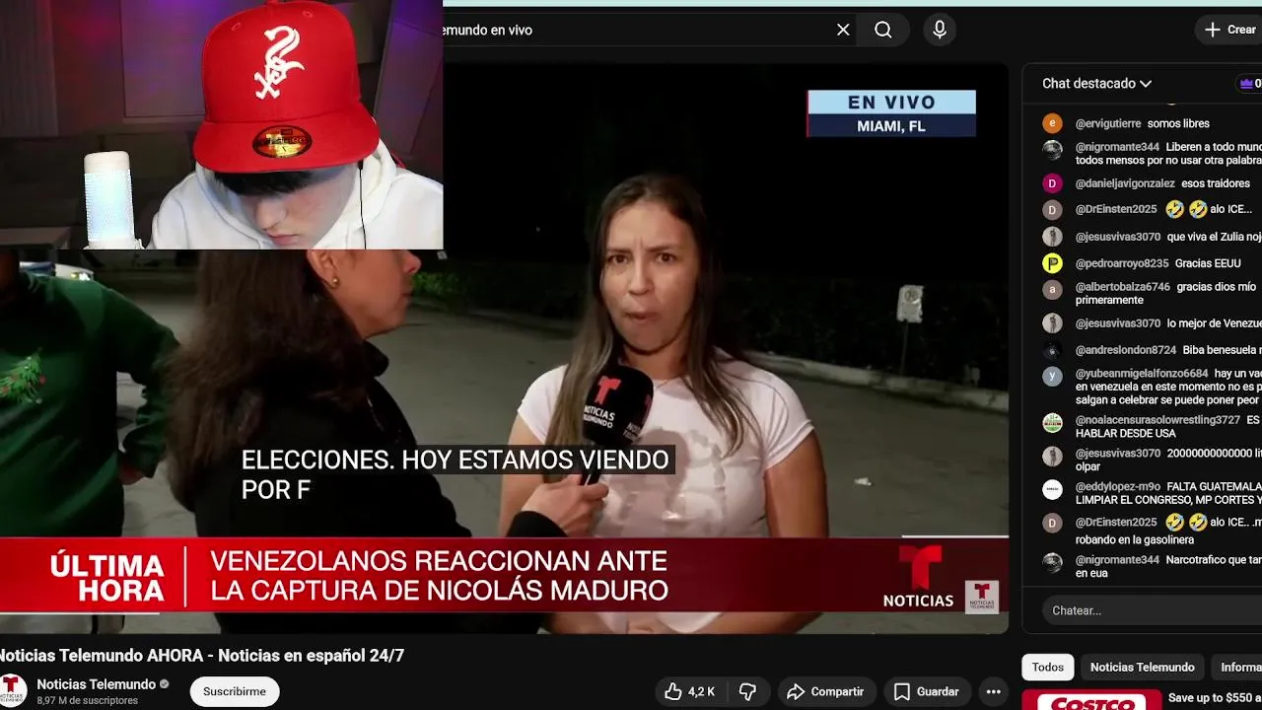The image size is (1262, 710).
Task: Click chat message 'que viva el Zulia'
Action: click(x=1214, y=237)
